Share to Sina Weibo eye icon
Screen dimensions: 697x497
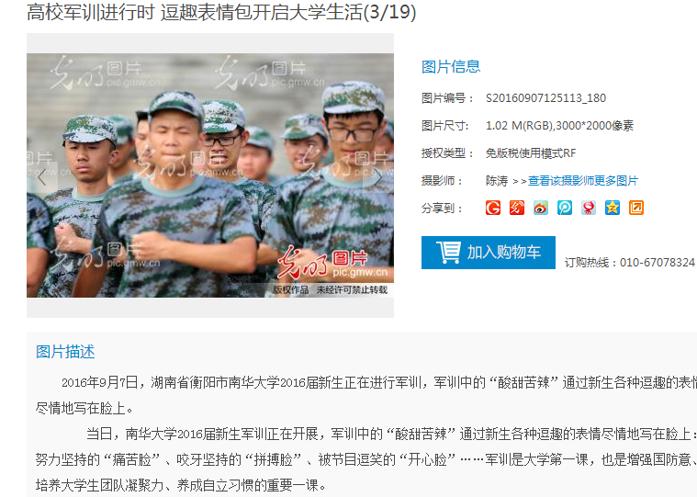(x=541, y=208)
